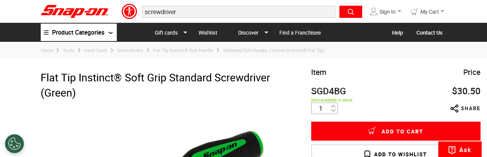This screenshot has height=157, width=487.
Task: Click the ADD TO WISHLIST button
Action: coord(396,152)
